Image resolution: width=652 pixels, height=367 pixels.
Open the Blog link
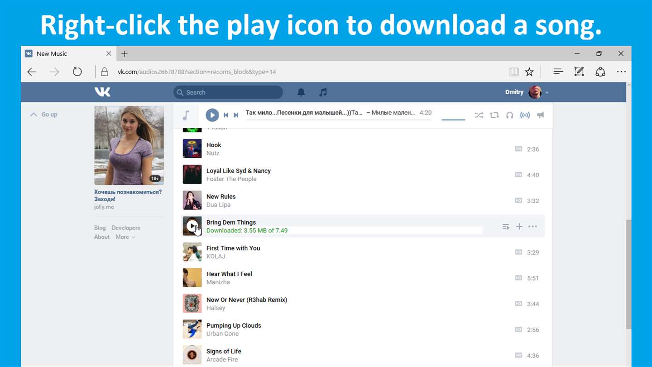[100, 228]
